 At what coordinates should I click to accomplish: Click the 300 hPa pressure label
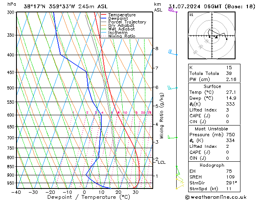12,12
